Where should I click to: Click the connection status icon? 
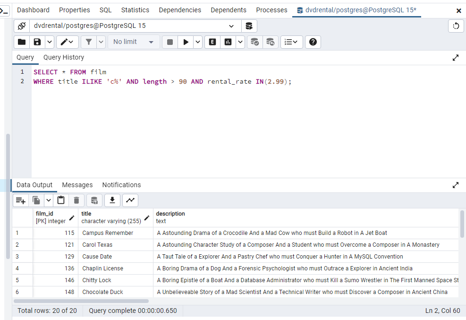pos(22,26)
